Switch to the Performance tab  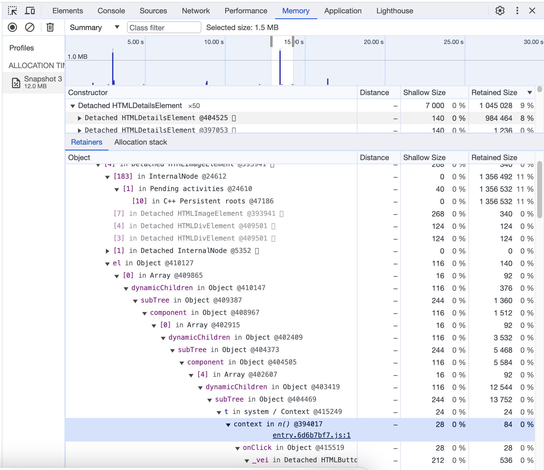pos(246,11)
